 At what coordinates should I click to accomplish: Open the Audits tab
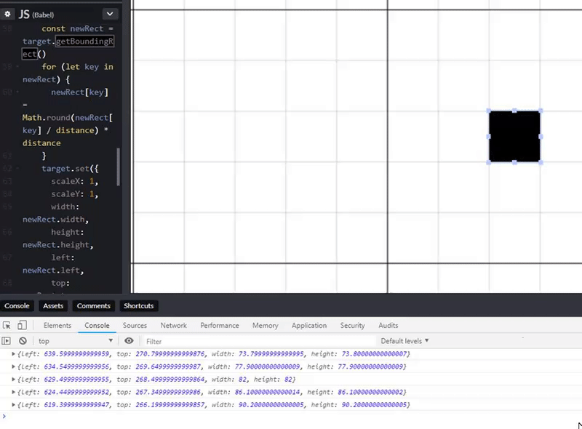tap(388, 326)
